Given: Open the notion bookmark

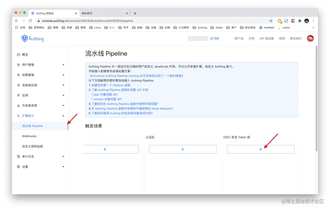Looking at the screenshot, I should (x=284, y=28).
